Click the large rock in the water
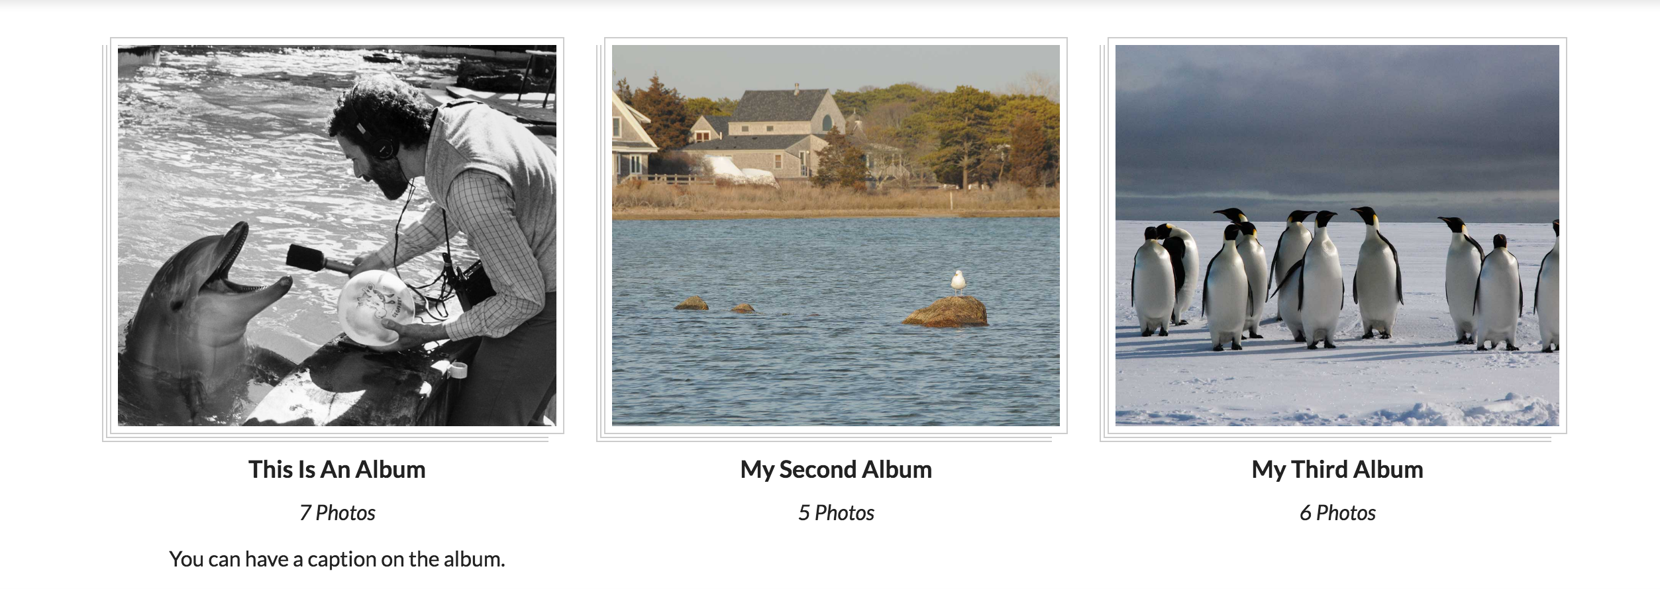 [x=946, y=312]
